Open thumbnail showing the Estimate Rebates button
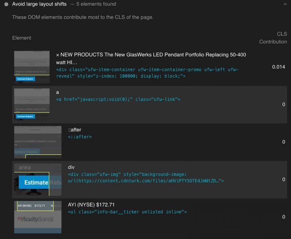The height and width of the screenshot is (239, 291). pyautogui.click(x=38, y=179)
